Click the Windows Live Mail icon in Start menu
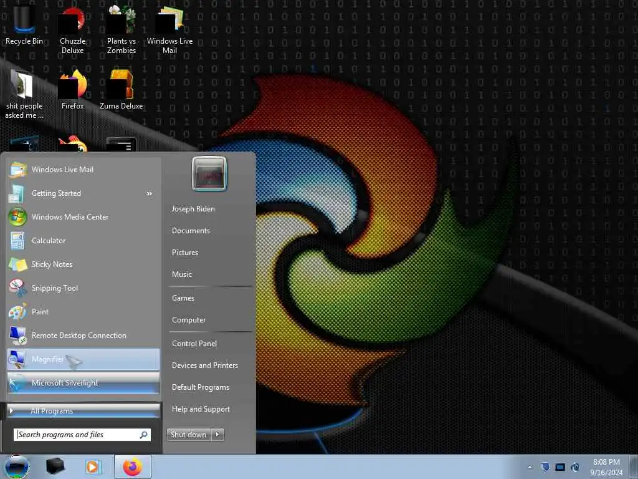 pos(17,170)
